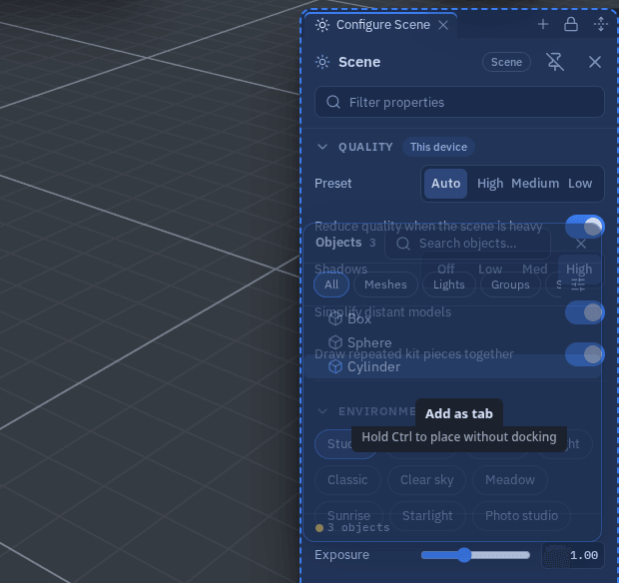The height and width of the screenshot is (583, 619).
Task: Click the '3 objects' status text
Action: (358, 527)
